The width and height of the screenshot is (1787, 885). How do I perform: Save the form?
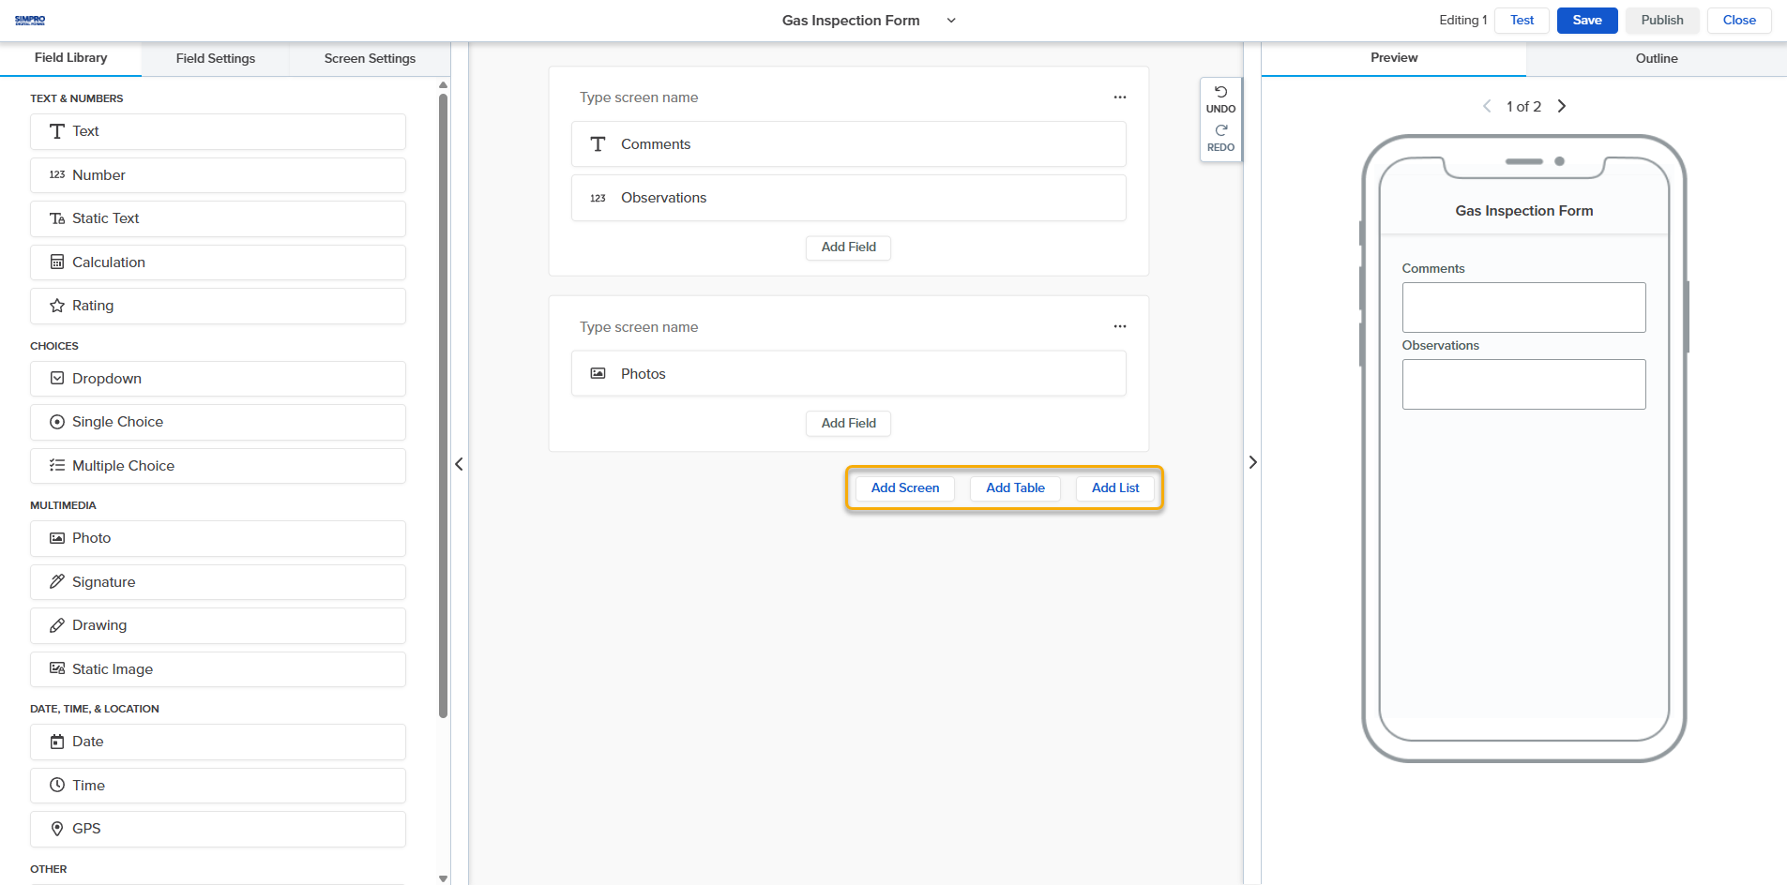(1586, 21)
